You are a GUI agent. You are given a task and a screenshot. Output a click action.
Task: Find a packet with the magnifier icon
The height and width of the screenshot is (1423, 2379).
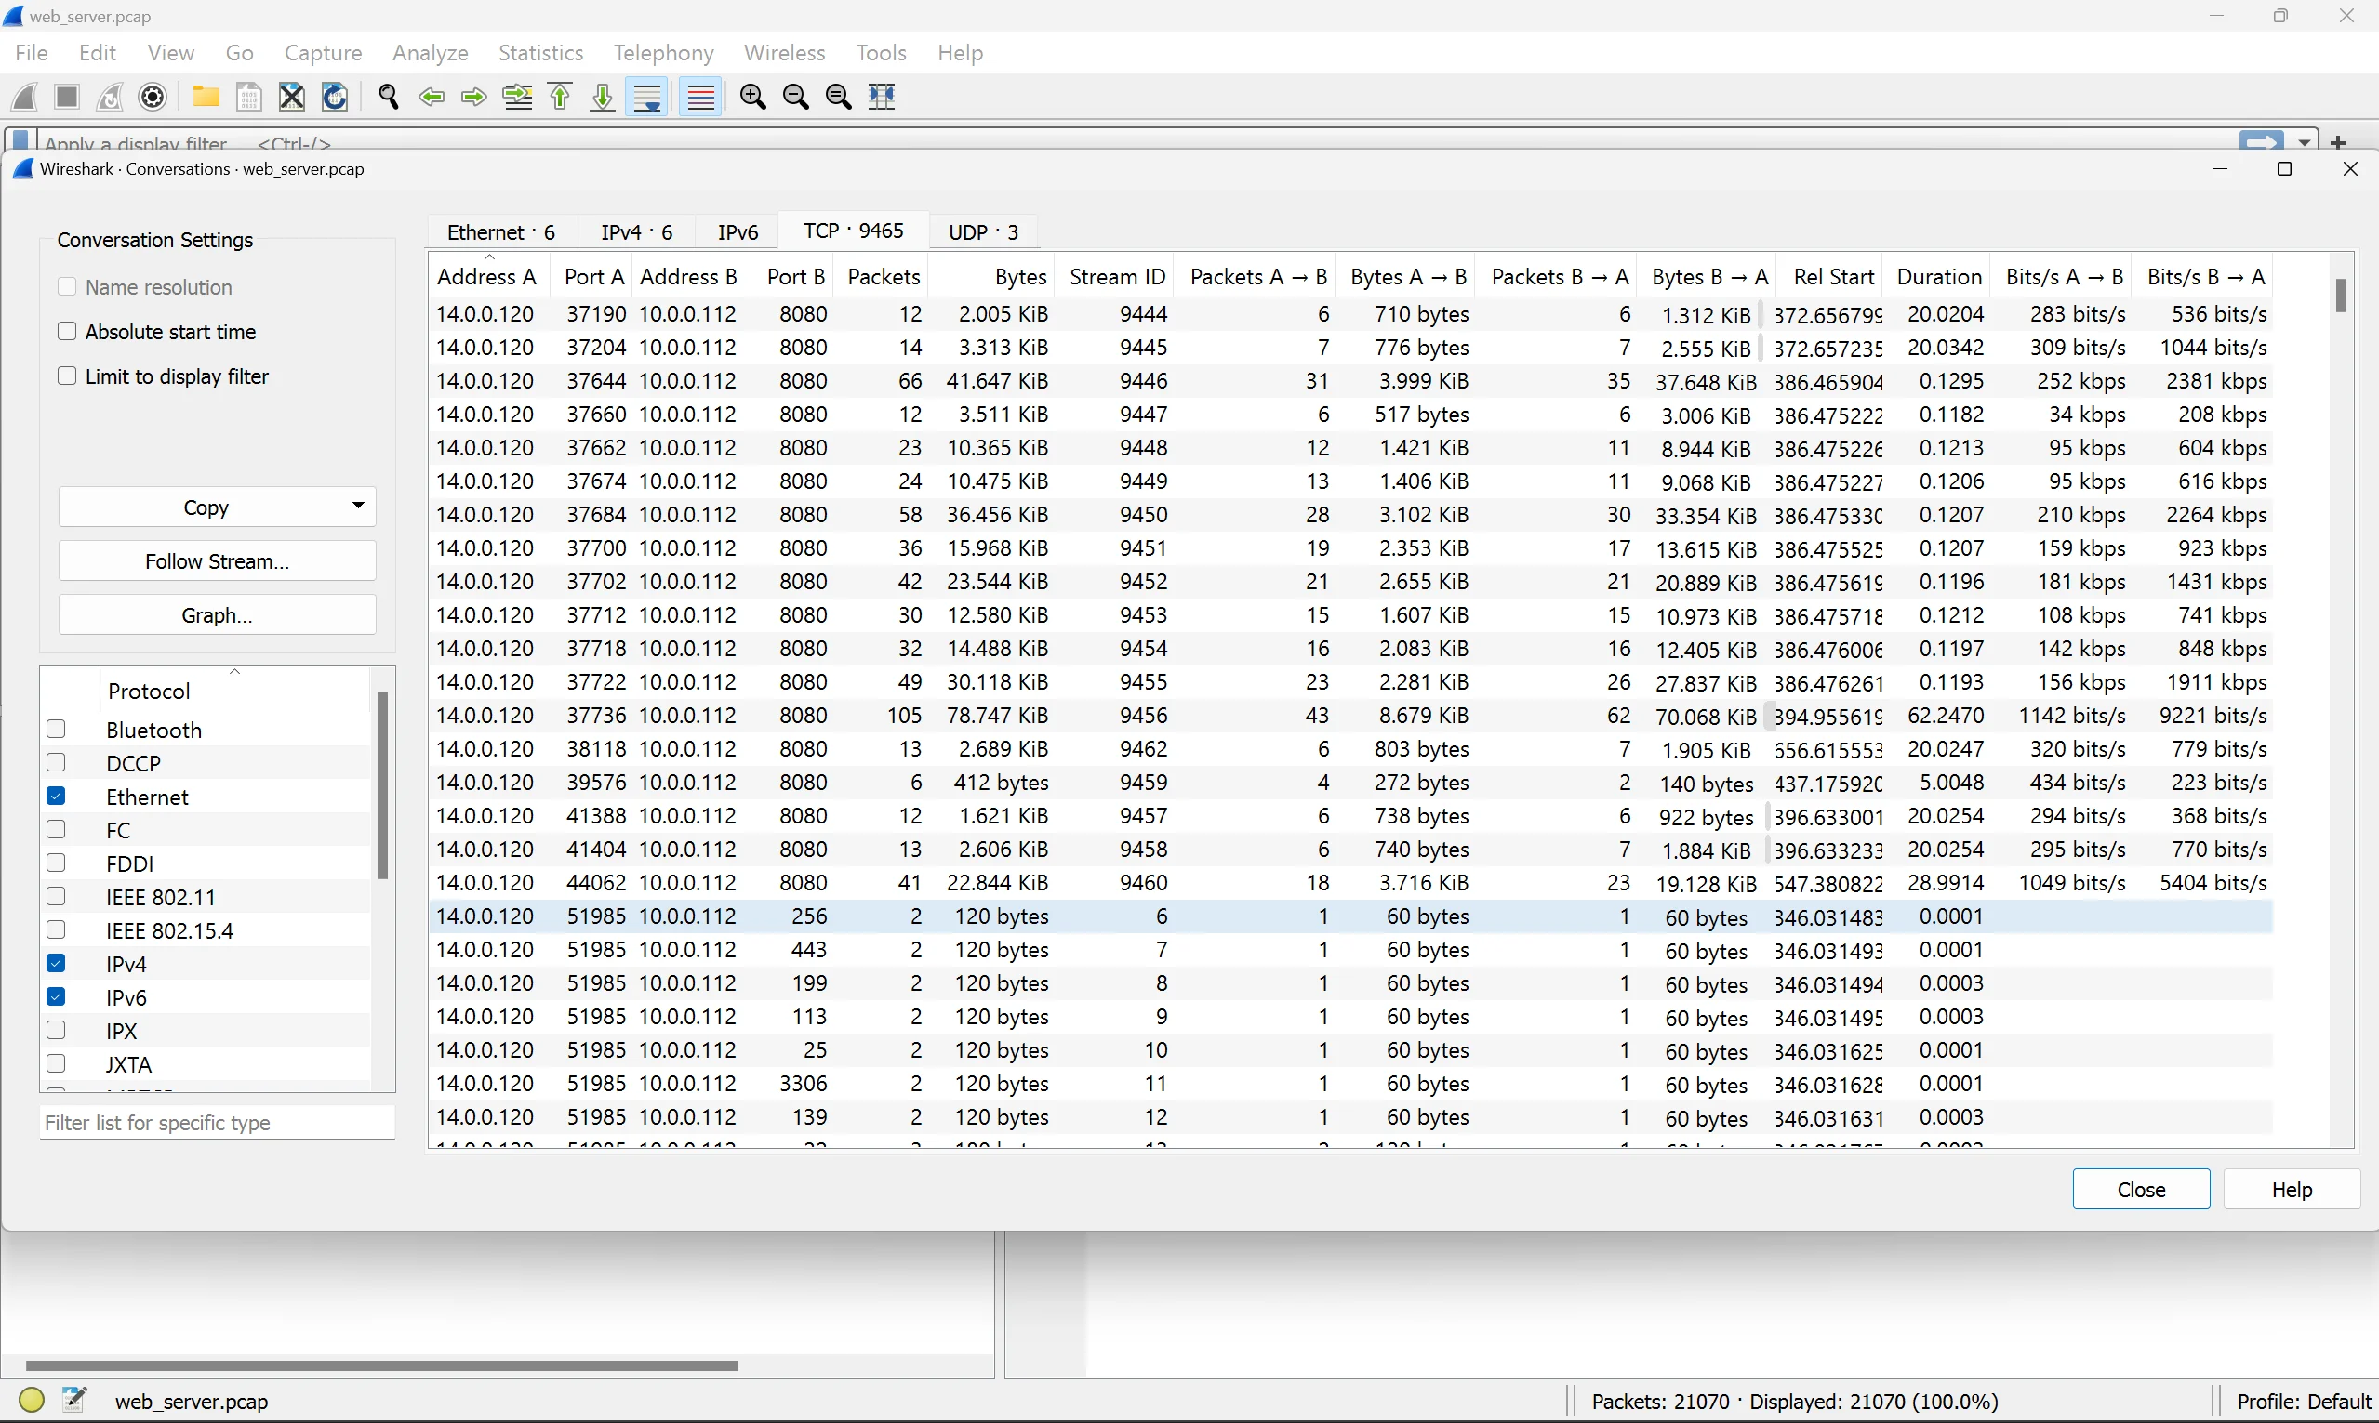tap(389, 97)
